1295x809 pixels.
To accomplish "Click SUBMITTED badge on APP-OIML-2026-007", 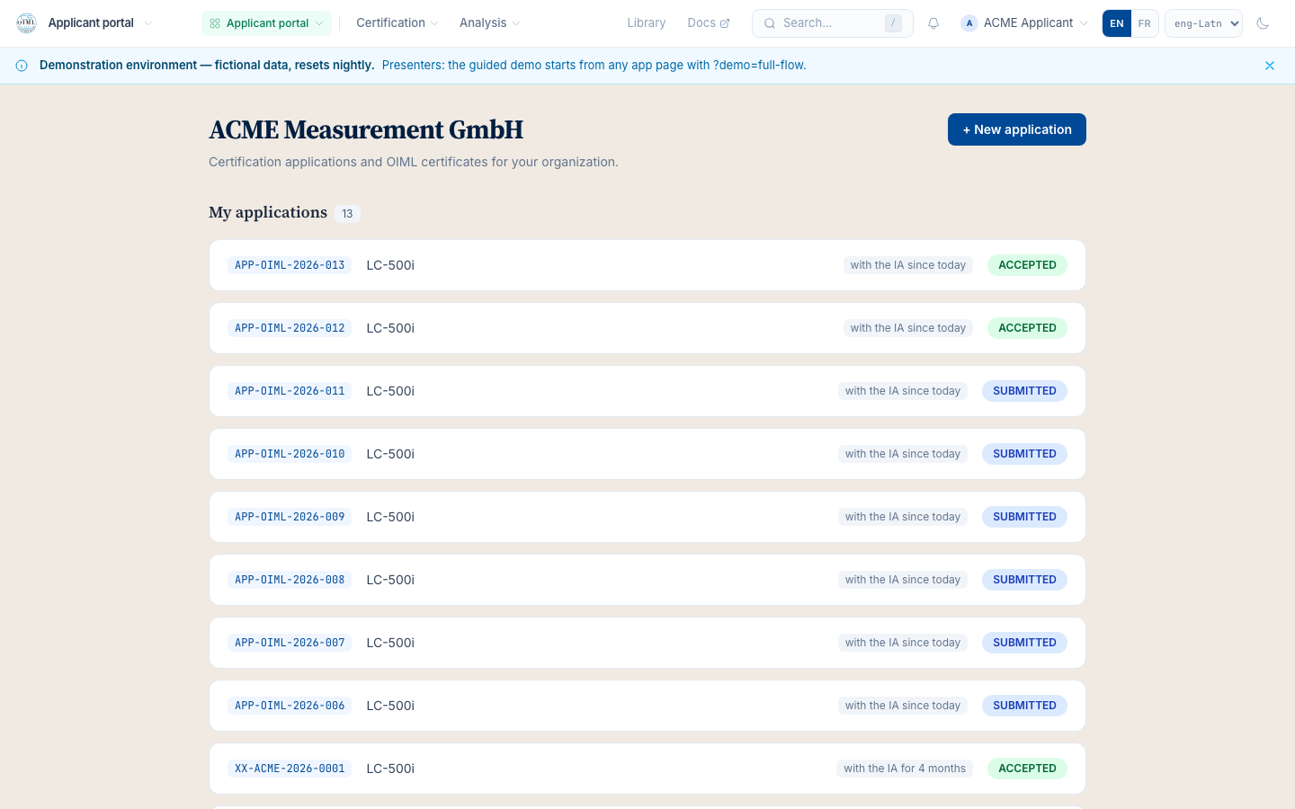I will tap(1024, 643).
